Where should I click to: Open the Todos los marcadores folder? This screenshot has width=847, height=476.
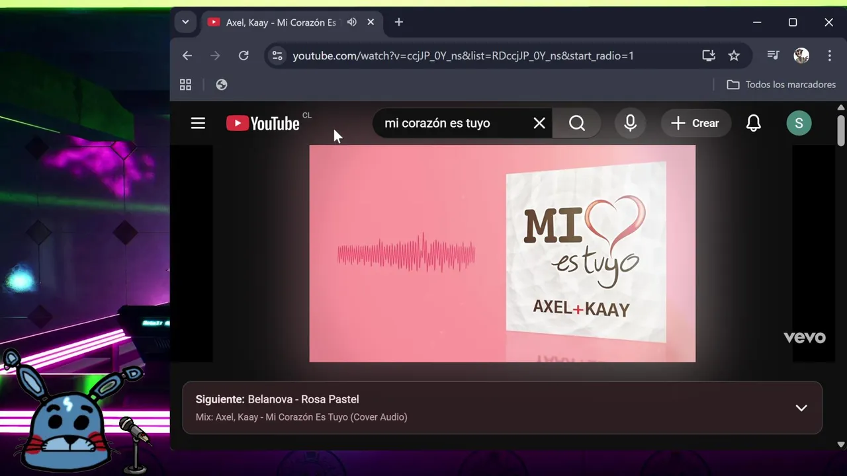click(781, 85)
